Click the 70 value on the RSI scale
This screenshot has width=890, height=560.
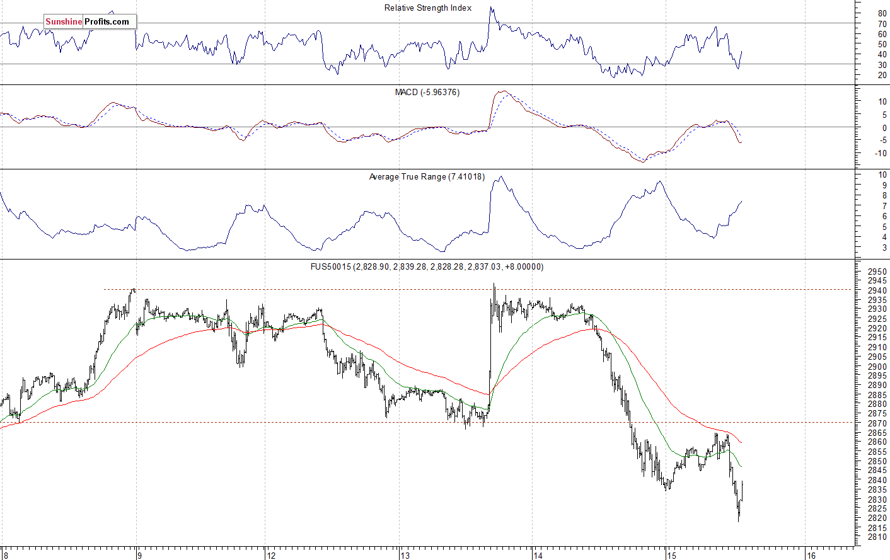[882, 24]
